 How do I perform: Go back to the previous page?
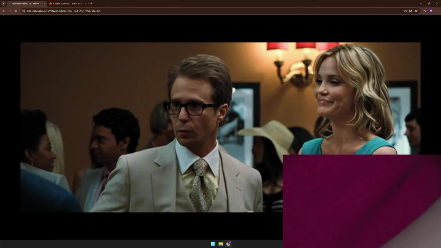pos(4,11)
